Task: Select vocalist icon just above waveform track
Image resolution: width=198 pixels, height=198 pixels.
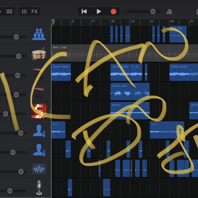Action: coord(39,150)
